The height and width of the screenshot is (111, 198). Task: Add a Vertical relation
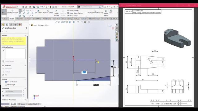coord(6,72)
